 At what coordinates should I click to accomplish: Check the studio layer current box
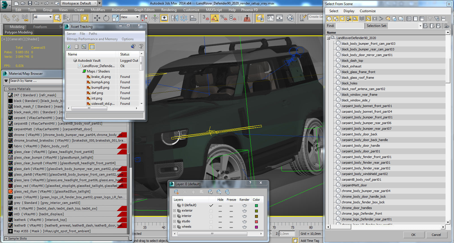(x=211, y=222)
